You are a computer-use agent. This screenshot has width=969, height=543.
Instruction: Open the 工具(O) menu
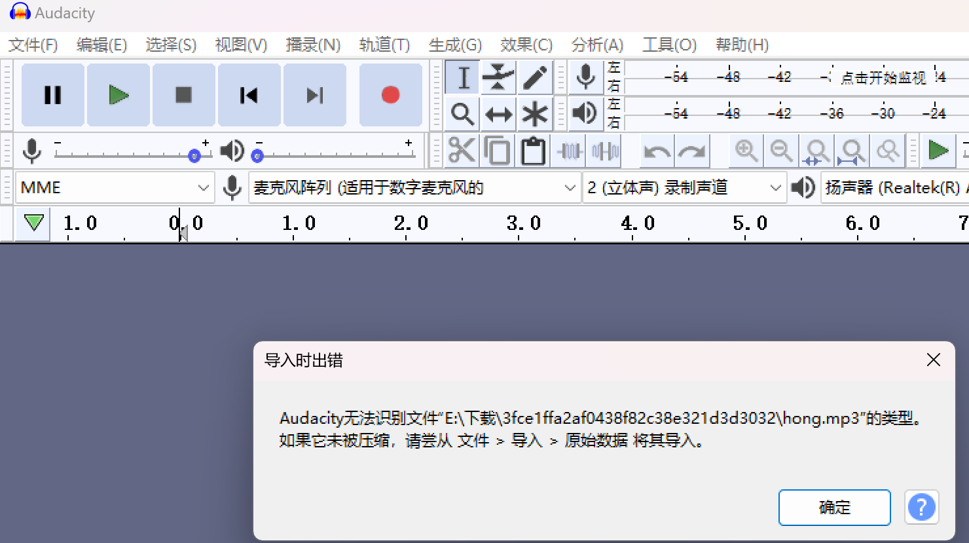[669, 45]
